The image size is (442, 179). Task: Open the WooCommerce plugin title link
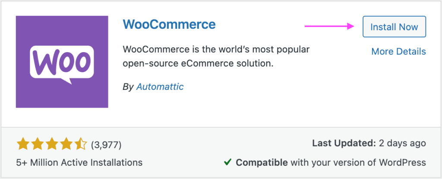169,25
